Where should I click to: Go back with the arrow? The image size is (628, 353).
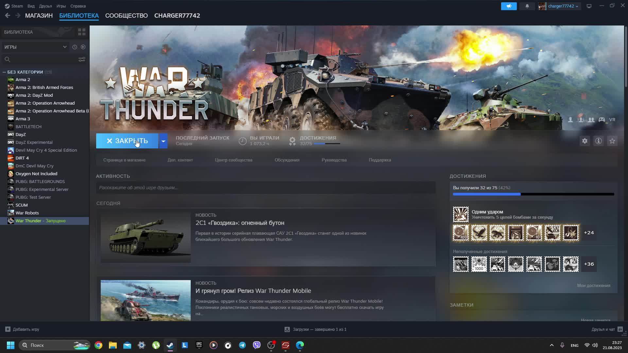8,15
